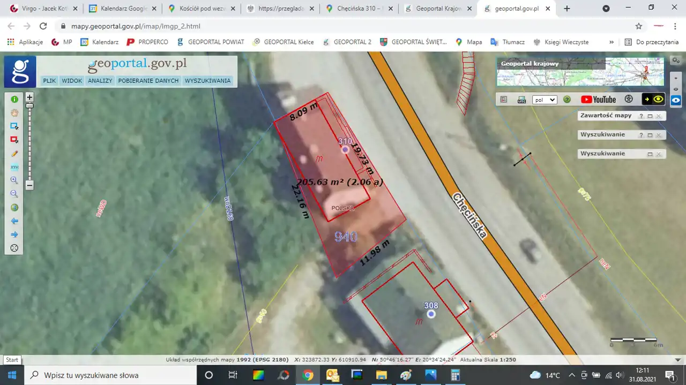Click the magnifier zoom-in tool
The image size is (686, 385).
[14, 180]
